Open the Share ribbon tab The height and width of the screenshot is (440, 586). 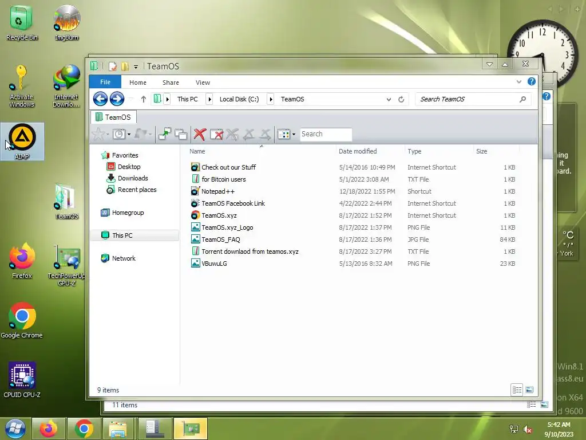[171, 82]
